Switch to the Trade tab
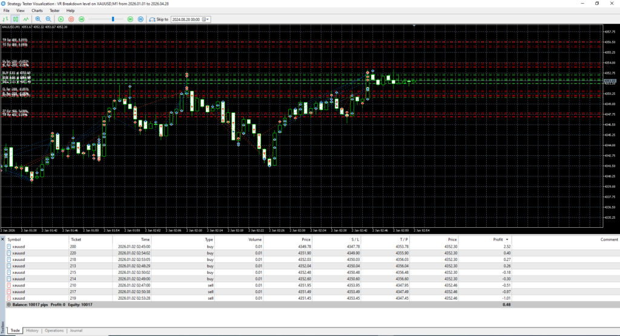The width and height of the screenshot is (620, 336). 15,331
